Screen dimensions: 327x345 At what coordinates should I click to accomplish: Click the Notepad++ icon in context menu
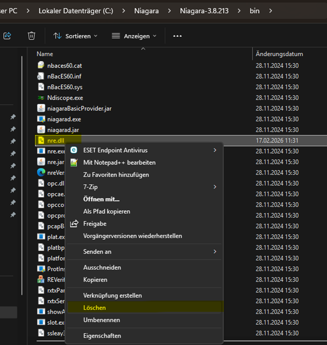tap(74, 162)
